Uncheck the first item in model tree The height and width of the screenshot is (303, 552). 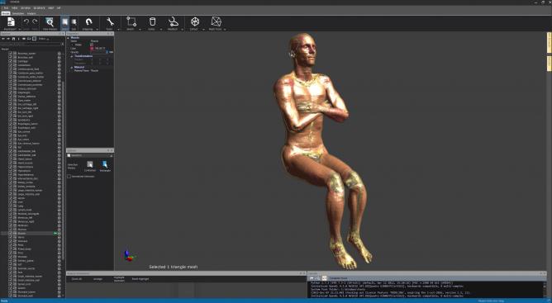11,54
